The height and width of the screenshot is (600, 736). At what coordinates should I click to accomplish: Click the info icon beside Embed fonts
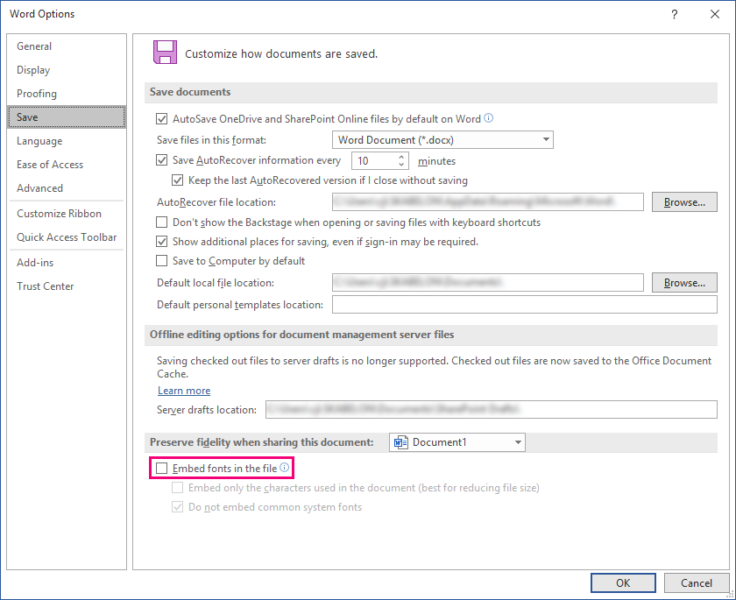coord(285,467)
